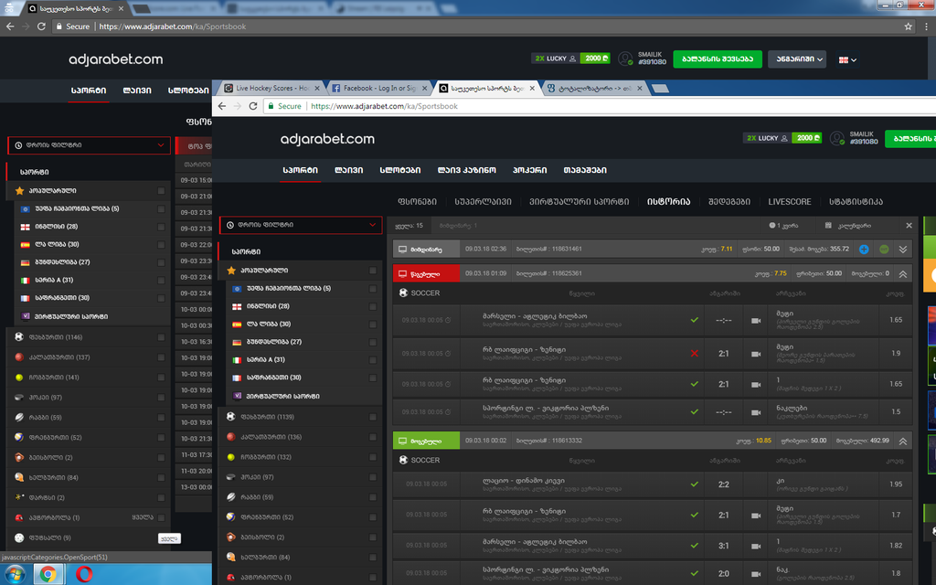The image size is (936, 585).
Task: Launch Opera from the taskbar
Action: 84,574
